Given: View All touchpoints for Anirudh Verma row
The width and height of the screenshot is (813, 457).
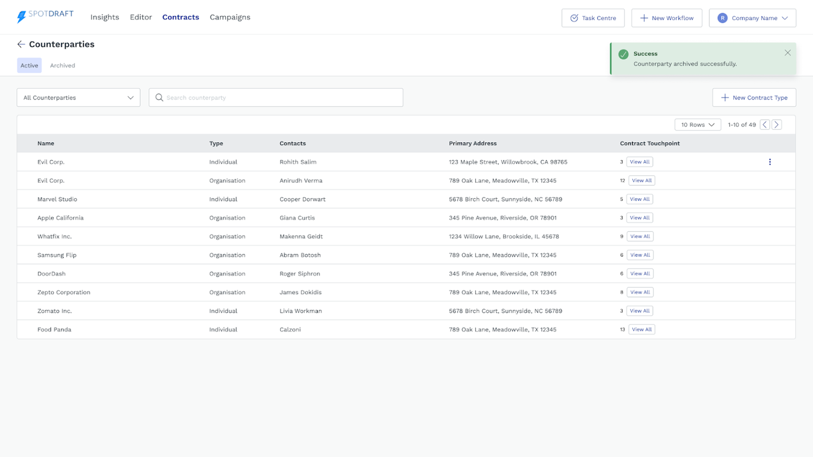Looking at the screenshot, I should (642, 180).
